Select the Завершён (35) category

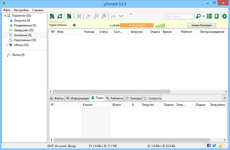click(24, 30)
